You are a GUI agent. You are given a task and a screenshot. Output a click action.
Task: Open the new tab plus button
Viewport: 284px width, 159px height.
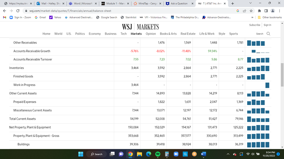232,3
